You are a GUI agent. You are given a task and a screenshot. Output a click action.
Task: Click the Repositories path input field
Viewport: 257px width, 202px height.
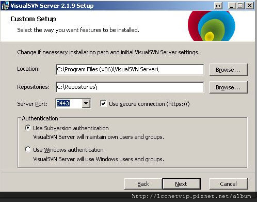click(x=130, y=87)
